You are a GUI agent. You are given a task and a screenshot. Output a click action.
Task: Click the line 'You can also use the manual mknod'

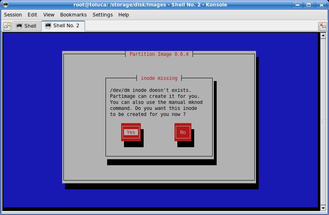(x=156, y=102)
